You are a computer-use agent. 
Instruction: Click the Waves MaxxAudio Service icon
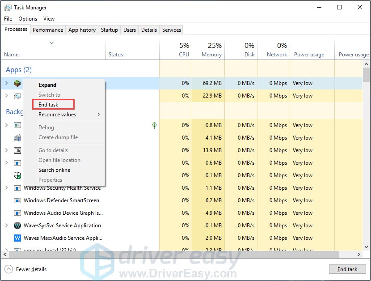(x=17, y=238)
